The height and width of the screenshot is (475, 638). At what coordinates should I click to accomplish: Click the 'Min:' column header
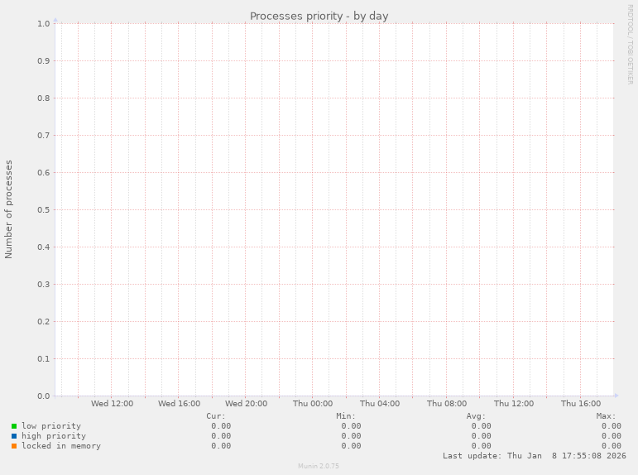click(x=346, y=416)
